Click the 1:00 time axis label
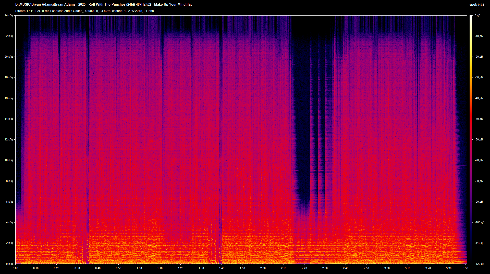The image size is (490, 274). [x=139, y=268]
